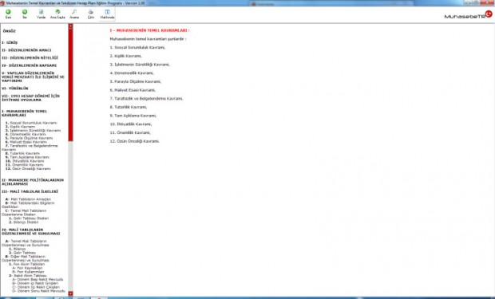The width and height of the screenshot is (495, 299).
Task: Select Kişilik Kavramı in the sidebar
Action: coord(20,127)
